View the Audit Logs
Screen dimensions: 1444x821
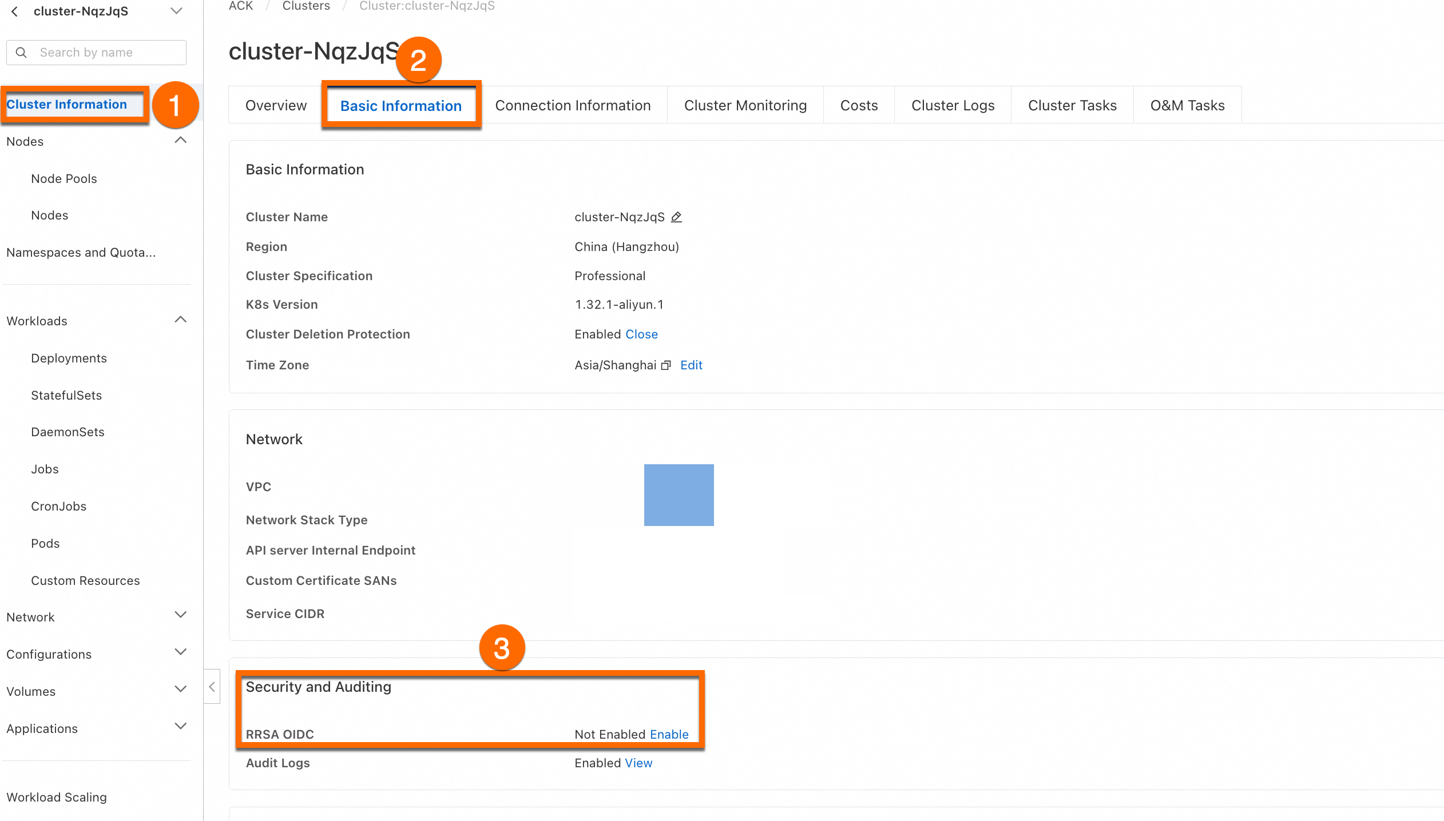(x=638, y=763)
